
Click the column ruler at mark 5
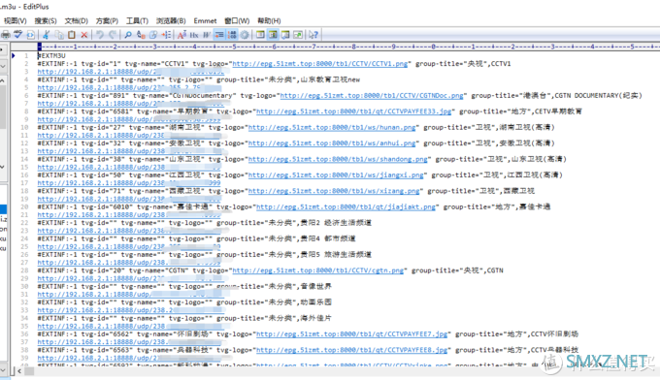click(235, 47)
